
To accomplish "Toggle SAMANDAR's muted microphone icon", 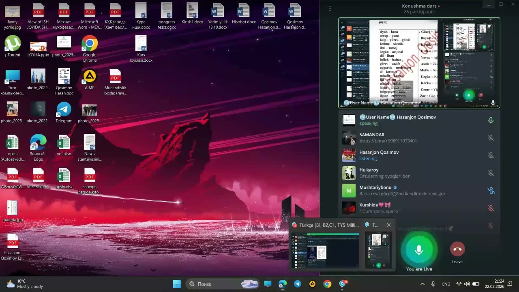I will point(491,137).
